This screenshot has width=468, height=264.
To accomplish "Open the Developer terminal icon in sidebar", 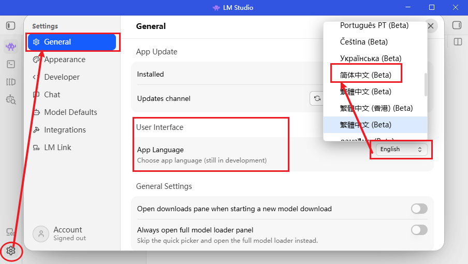I will (11, 64).
